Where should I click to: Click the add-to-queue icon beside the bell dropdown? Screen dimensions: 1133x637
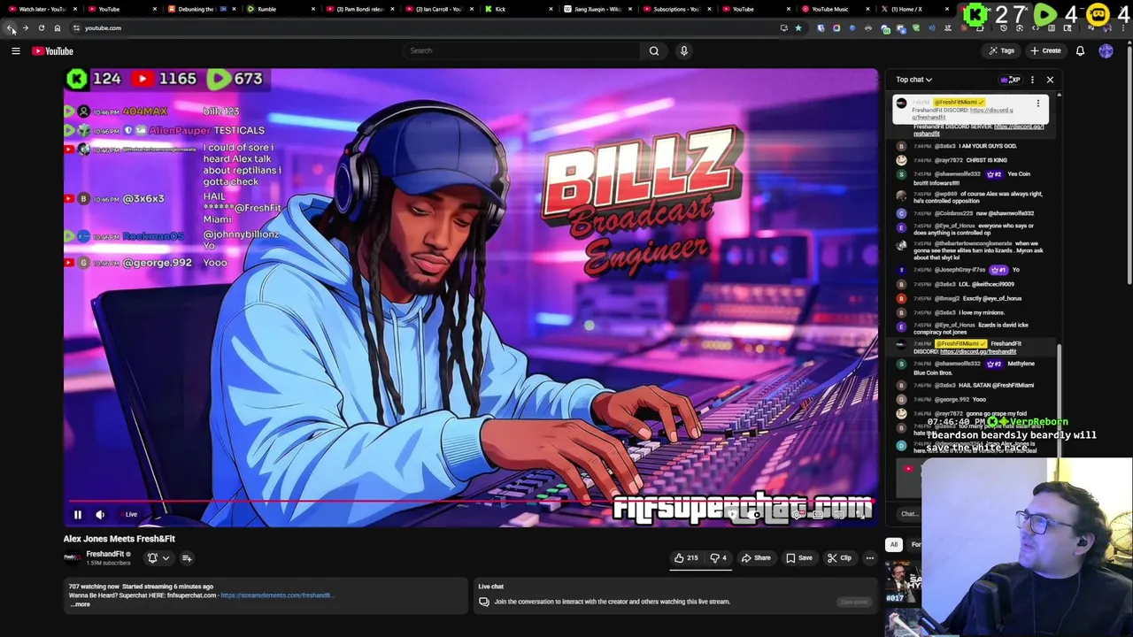[187, 558]
